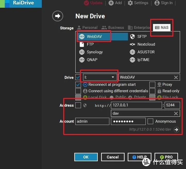Select the NAS storage tab
186x169 pixels.
tap(162, 28)
